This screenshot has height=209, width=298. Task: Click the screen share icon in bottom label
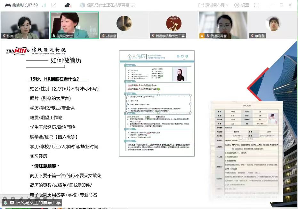point(12,203)
